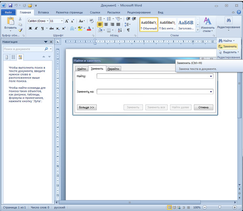Click the Sort icon
This screenshot has height=211, width=243.
(119, 30)
